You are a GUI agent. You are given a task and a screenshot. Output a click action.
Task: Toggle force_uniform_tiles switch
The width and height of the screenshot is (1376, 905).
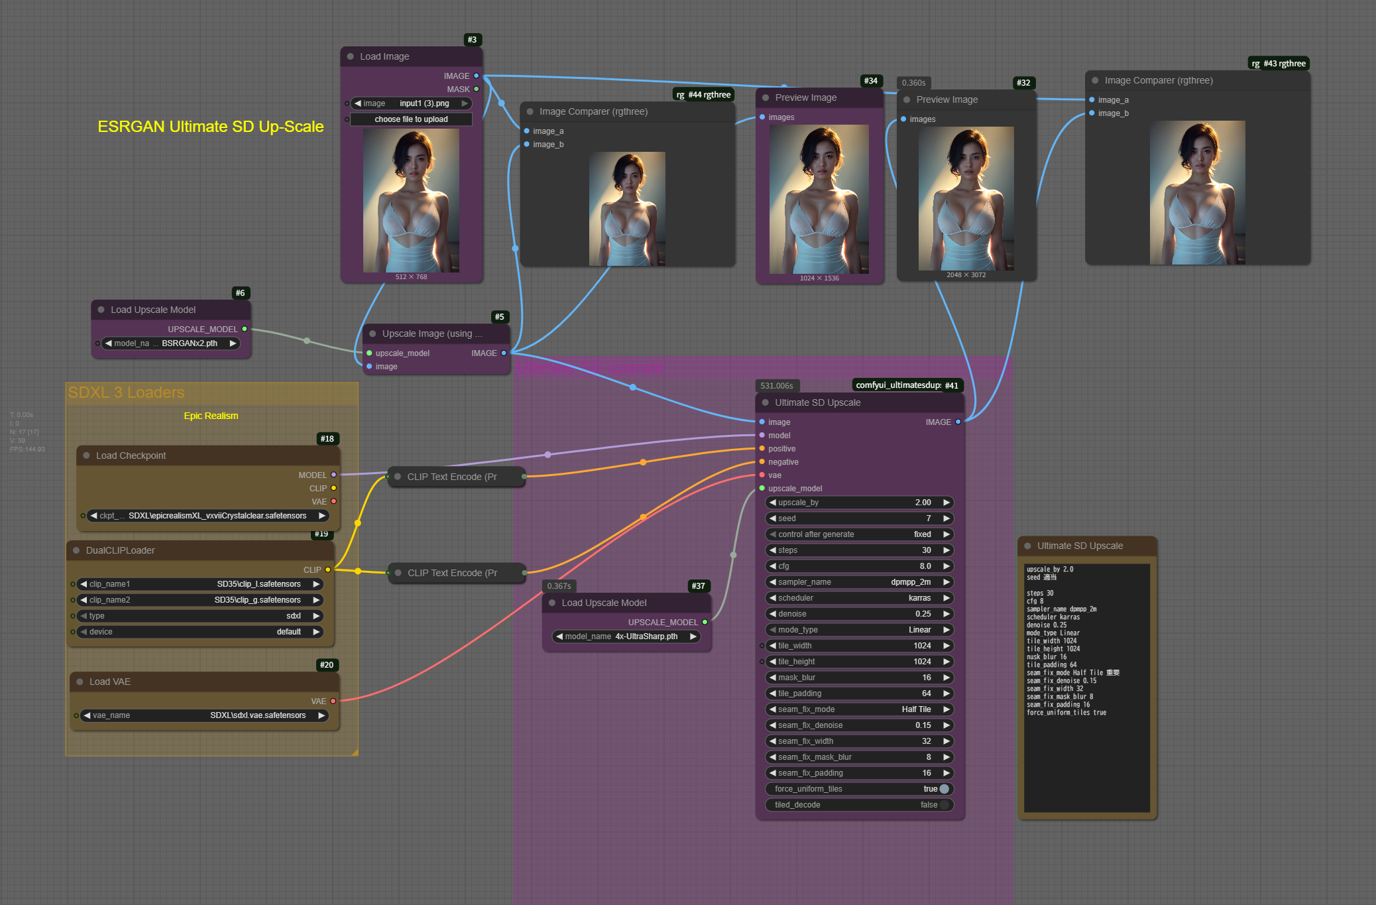944,789
